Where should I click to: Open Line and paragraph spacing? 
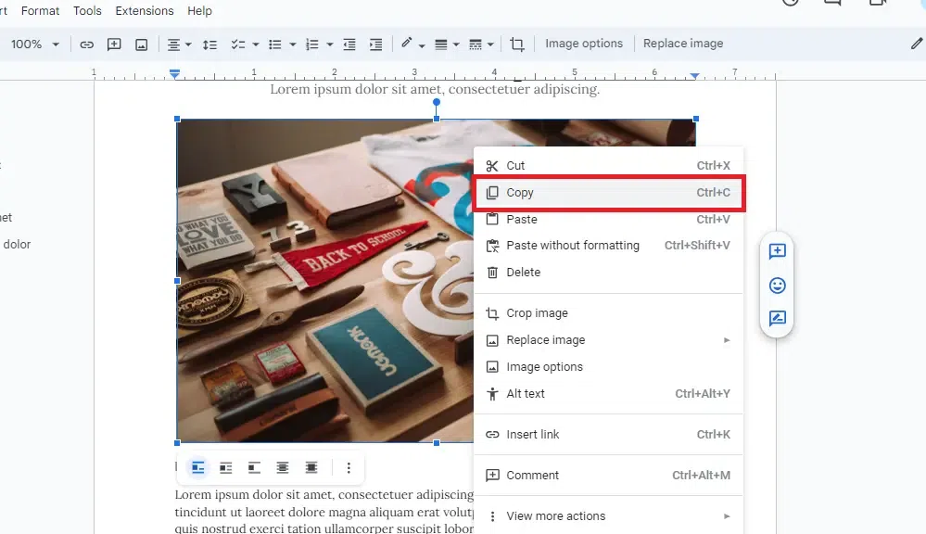209,44
